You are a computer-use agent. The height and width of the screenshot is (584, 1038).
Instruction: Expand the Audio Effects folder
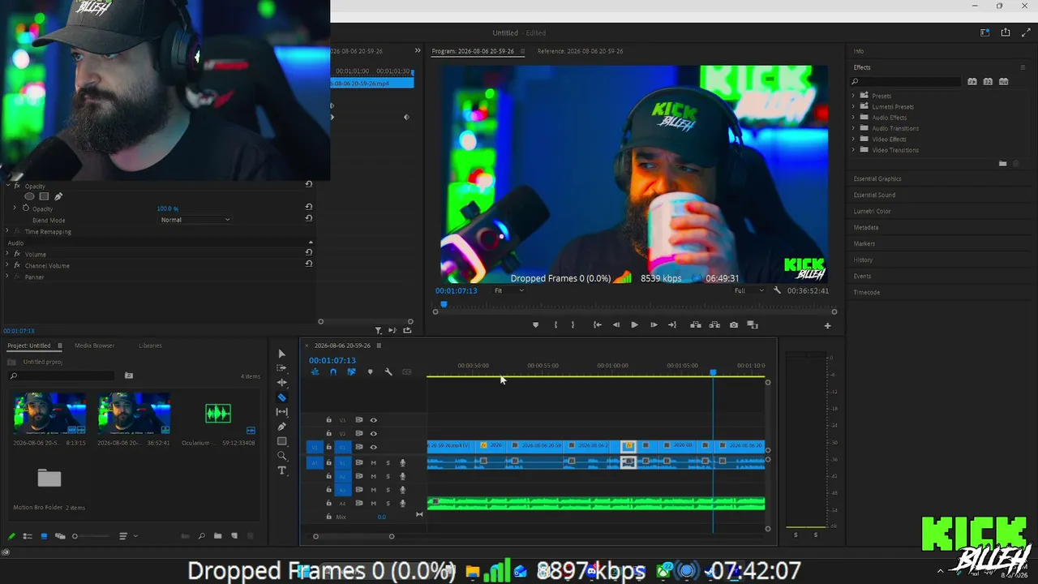pyautogui.click(x=853, y=118)
